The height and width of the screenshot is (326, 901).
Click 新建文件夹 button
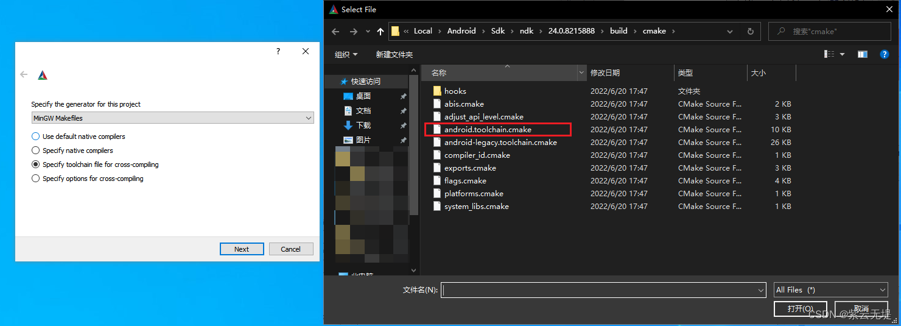tap(394, 54)
